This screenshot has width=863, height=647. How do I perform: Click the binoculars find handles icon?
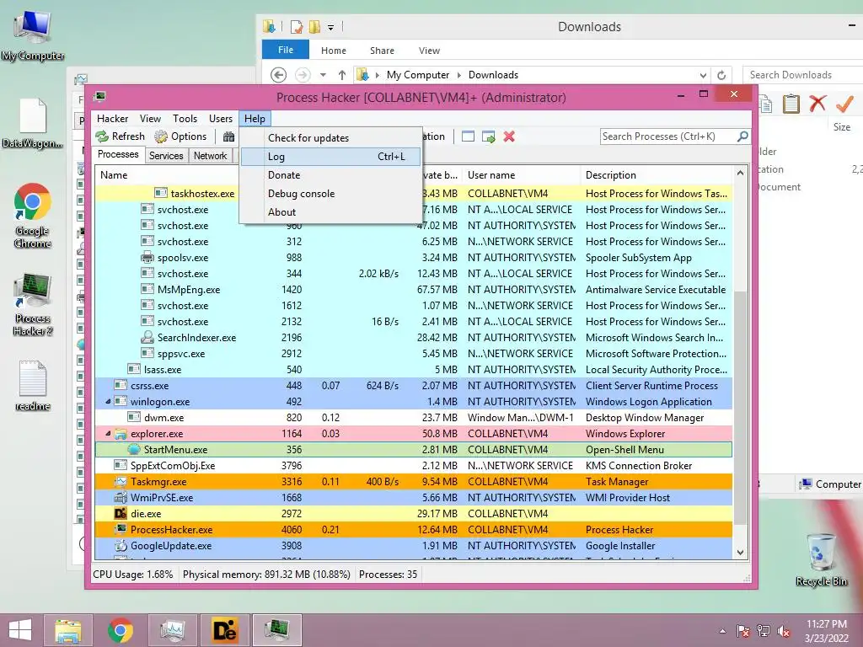(228, 136)
